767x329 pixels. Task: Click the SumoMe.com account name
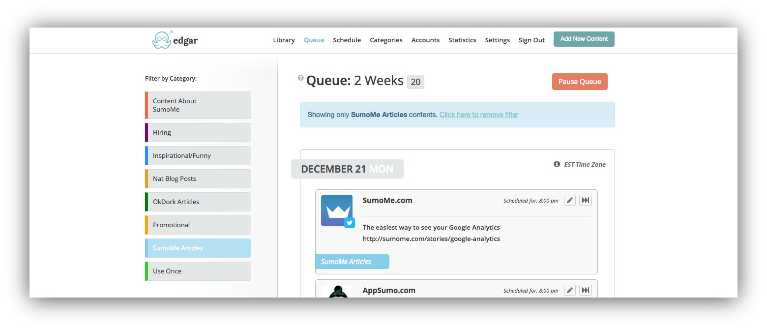387,200
